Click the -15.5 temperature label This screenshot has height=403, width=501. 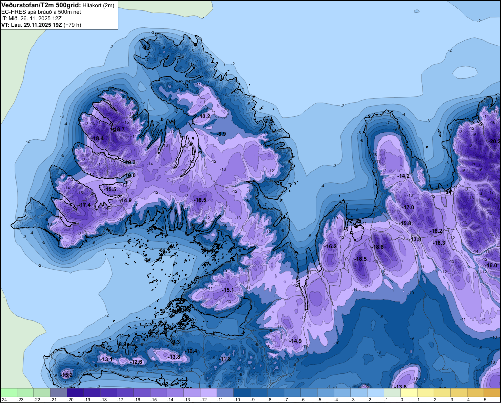110,189
